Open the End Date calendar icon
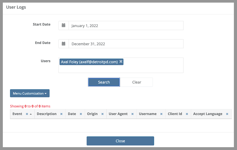 point(63,44)
